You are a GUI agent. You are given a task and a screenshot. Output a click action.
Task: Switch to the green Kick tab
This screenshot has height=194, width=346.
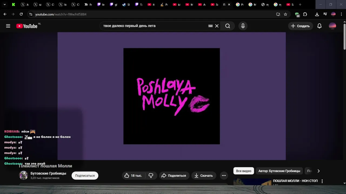(x=14, y=5)
